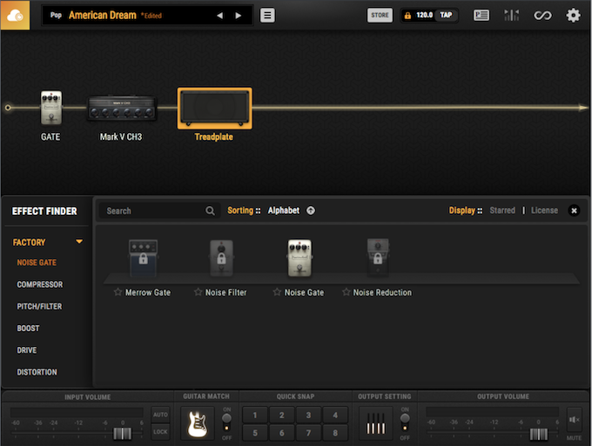This screenshot has width=592, height=446.
Task: Click the STORE button
Action: tap(380, 15)
